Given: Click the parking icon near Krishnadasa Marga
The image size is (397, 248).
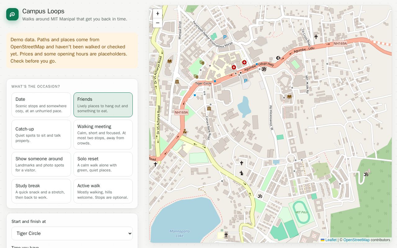Looking at the screenshot, I should pos(225,37).
